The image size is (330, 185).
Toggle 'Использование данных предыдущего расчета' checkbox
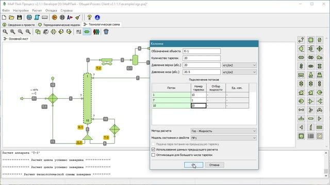pyautogui.click(x=154, y=150)
